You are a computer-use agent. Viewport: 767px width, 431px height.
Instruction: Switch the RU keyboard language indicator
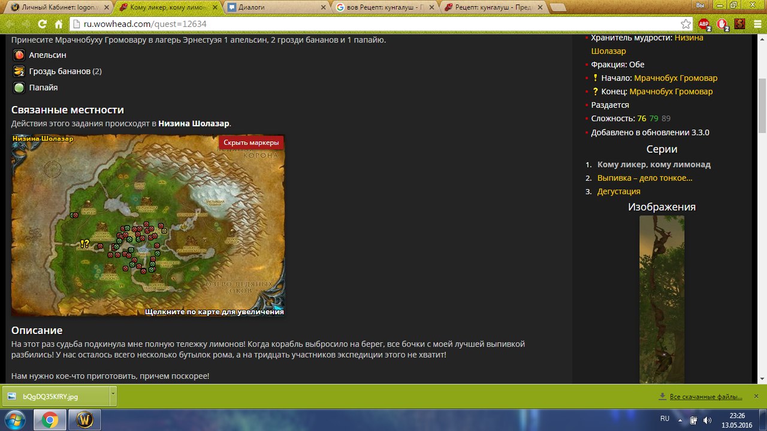665,419
